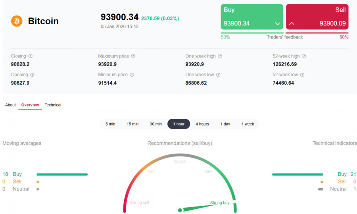The image size is (357, 214).
Task: Click the red Sell 93900.09 button
Action: [317, 17]
